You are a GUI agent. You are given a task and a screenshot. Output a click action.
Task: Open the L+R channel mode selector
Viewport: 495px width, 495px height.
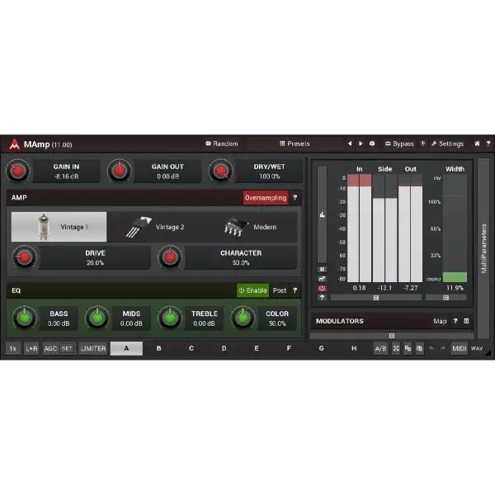(31, 349)
